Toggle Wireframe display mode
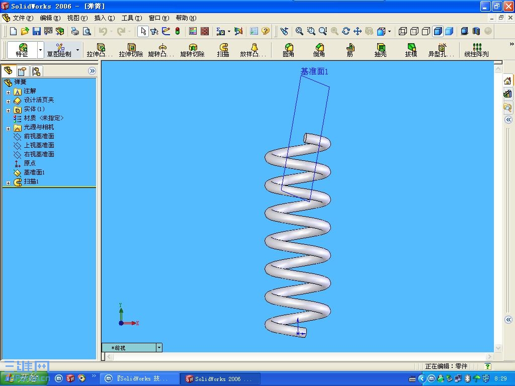Viewport: 515px width, 386px height. [x=403, y=31]
